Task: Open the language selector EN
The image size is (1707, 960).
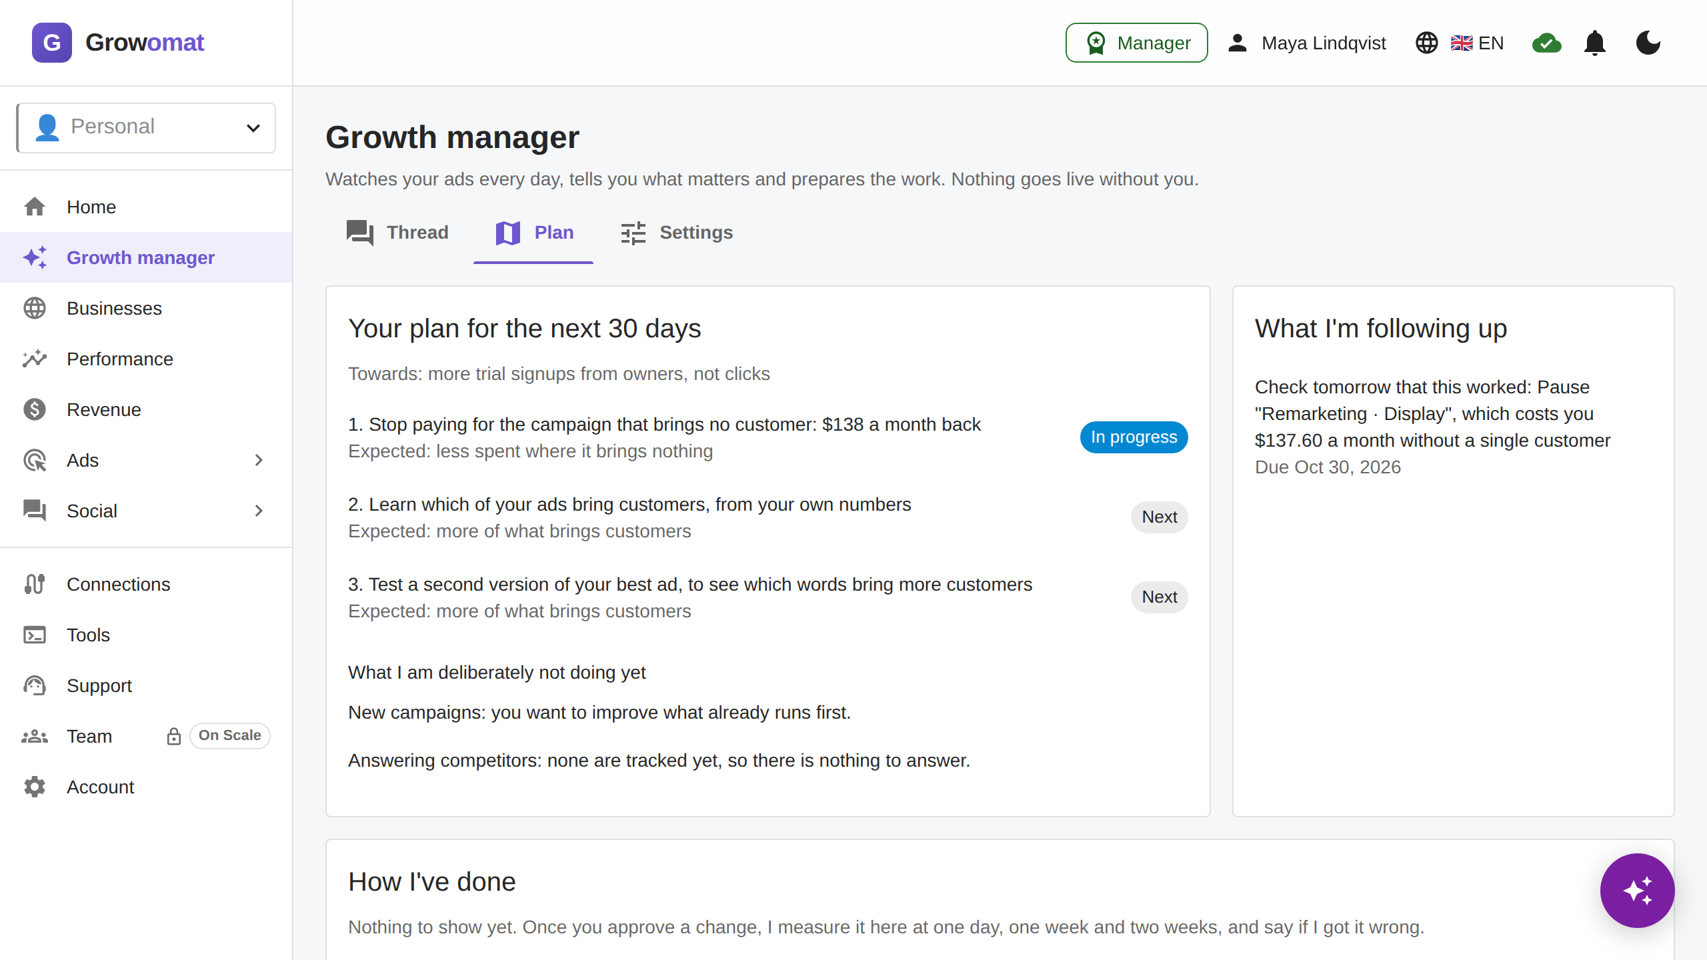Action: (x=1460, y=43)
